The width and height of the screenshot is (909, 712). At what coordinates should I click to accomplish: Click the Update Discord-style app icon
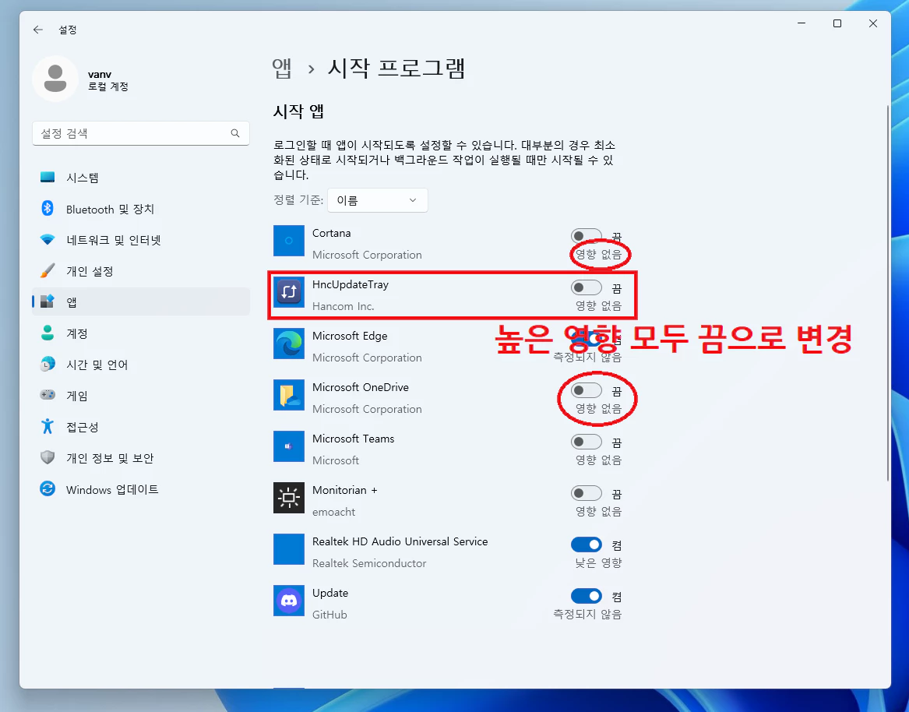289,601
